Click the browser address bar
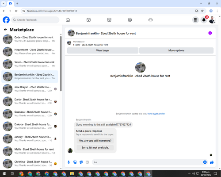This screenshot has height=177, width=221. [x=109, y=11]
